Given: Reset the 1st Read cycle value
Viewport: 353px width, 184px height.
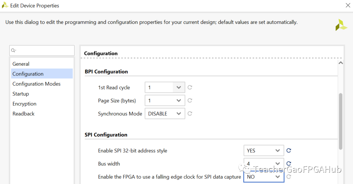Looking at the screenshot, I should pos(190,88).
